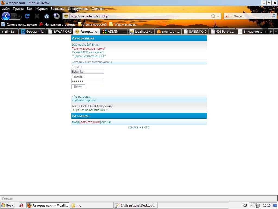Bookmark this page with the star icon

pyautogui.click(x=213, y=16)
